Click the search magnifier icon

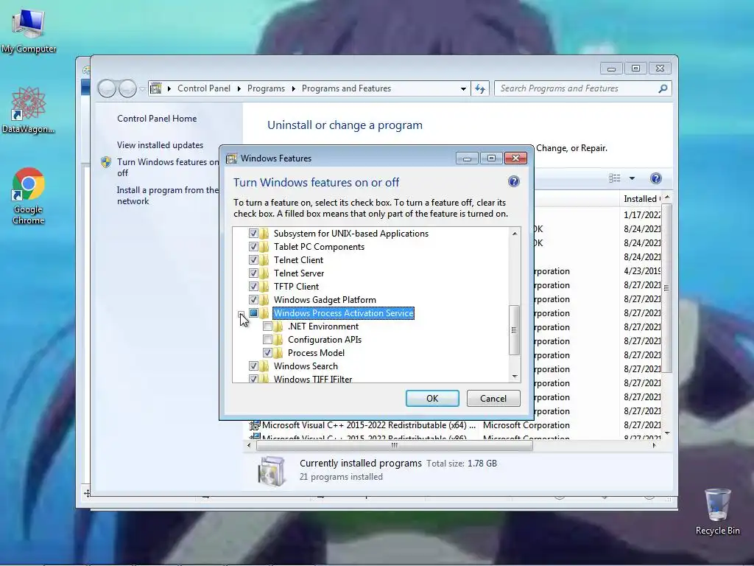[663, 88]
